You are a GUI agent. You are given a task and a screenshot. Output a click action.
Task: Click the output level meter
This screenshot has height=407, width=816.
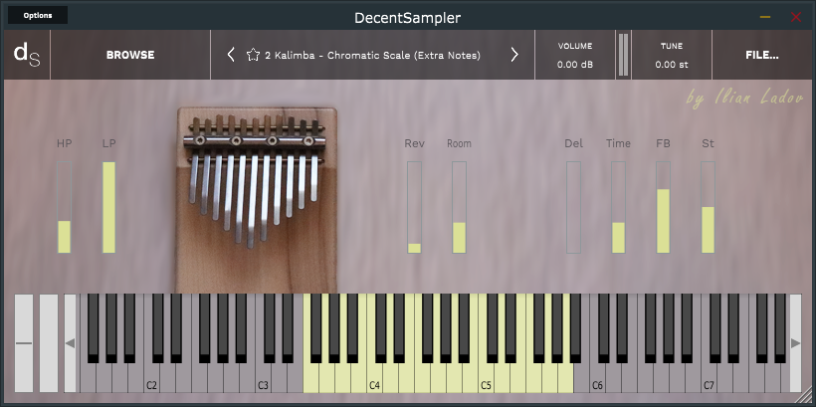click(x=624, y=55)
